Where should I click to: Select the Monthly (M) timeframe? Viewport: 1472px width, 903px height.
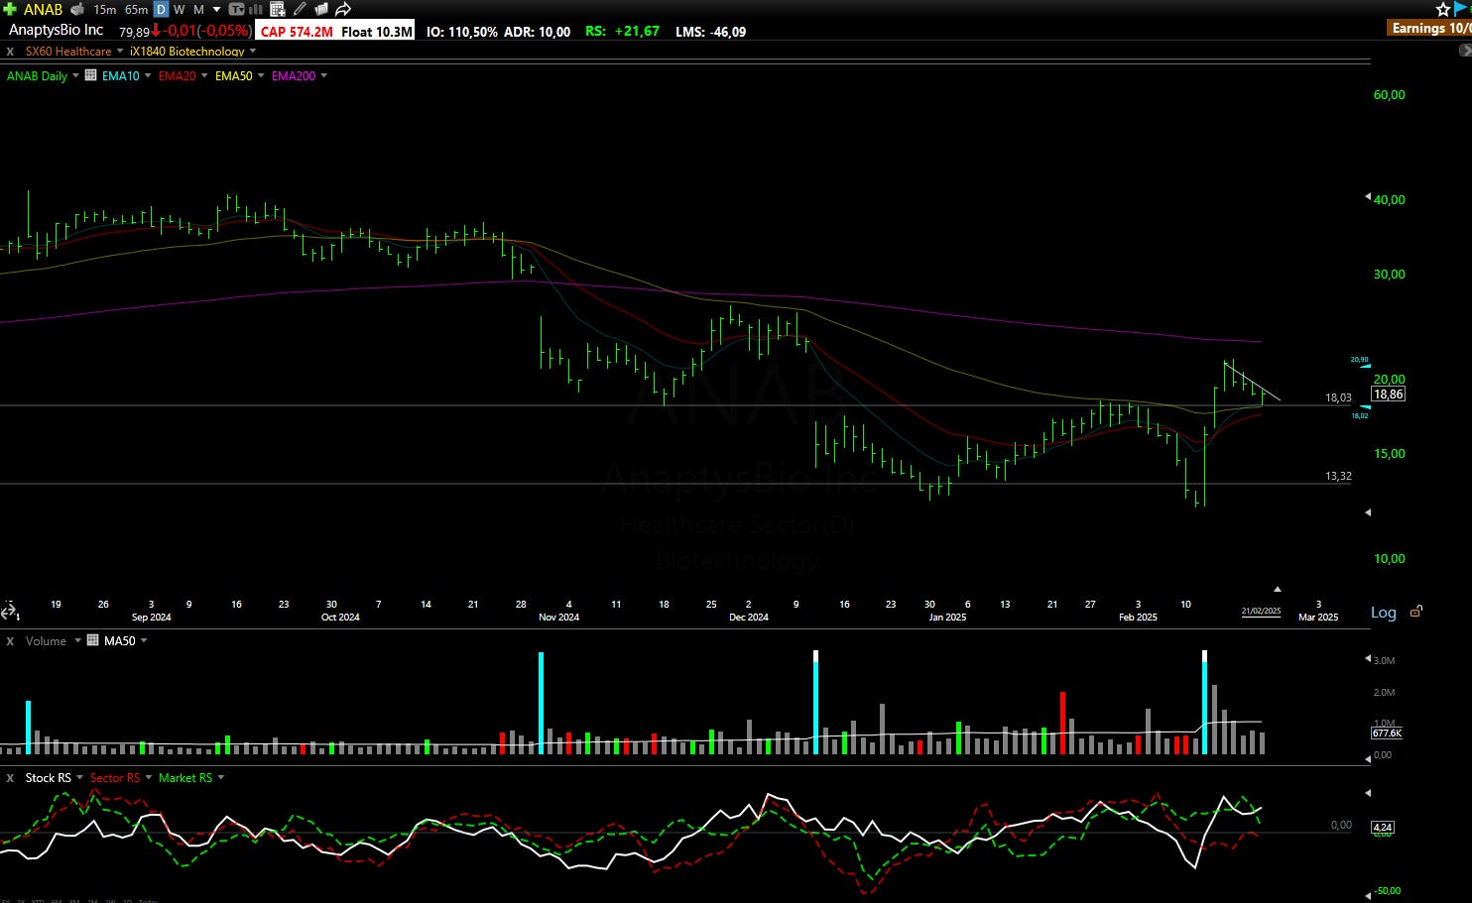pos(198,9)
